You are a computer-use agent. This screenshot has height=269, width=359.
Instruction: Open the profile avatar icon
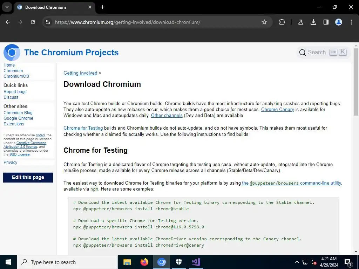pyautogui.click(x=339, y=22)
